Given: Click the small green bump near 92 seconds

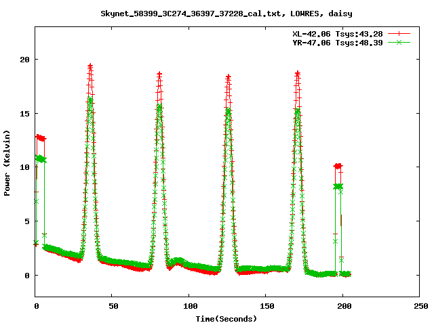Looking at the screenshot, I should point(177,261).
